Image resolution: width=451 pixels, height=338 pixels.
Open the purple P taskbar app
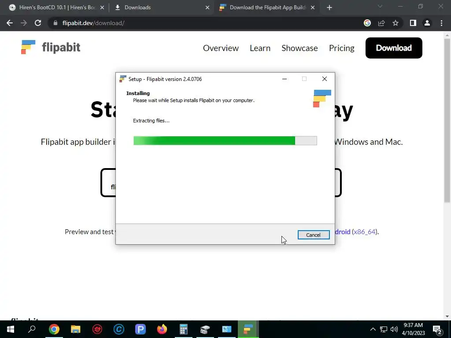pos(140,329)
